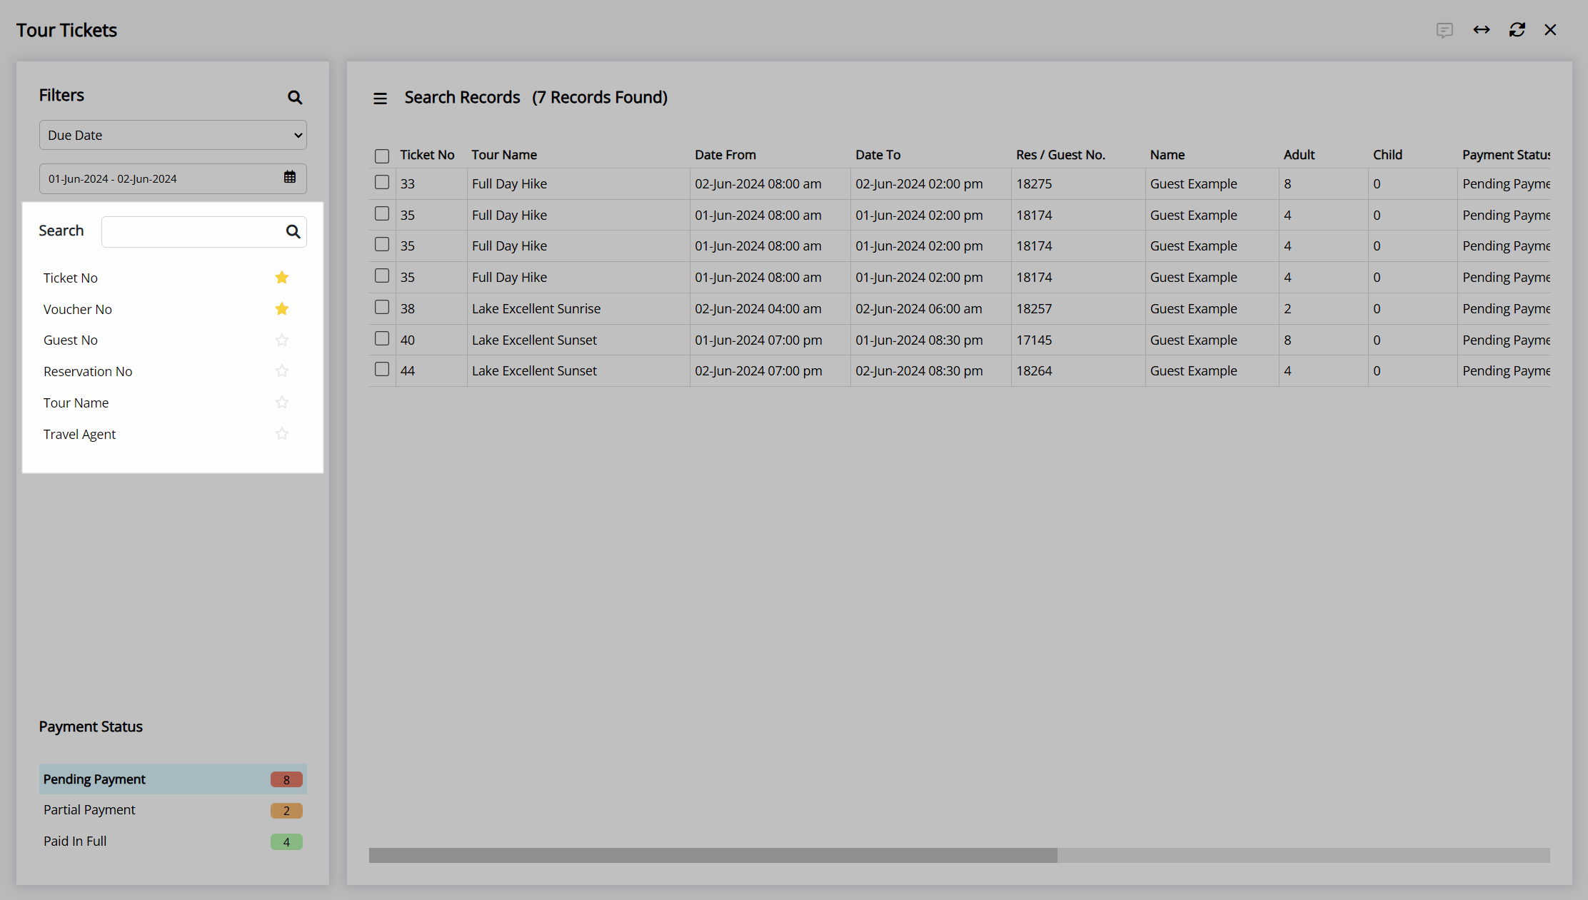This screenshot has height=900, width=1588.
Task: Filter by Pending Payment status
Action: click(x=173, y=779)
